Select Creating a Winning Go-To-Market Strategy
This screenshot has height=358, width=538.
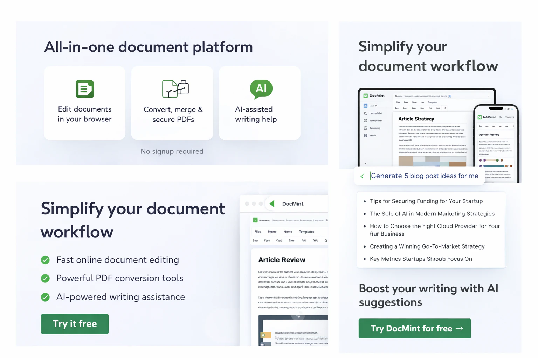(x=427, y=246)
